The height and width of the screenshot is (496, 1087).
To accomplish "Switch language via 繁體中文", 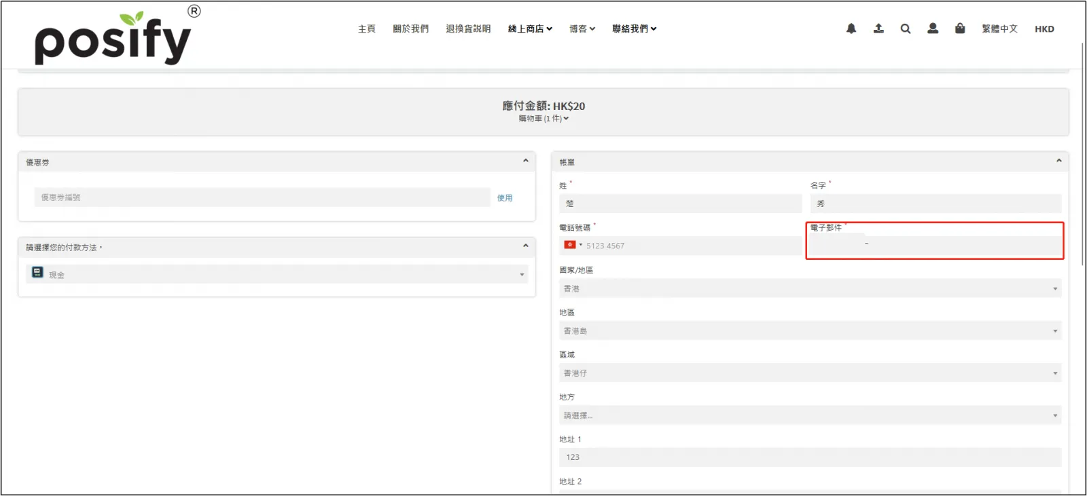I will click(999, 28).
